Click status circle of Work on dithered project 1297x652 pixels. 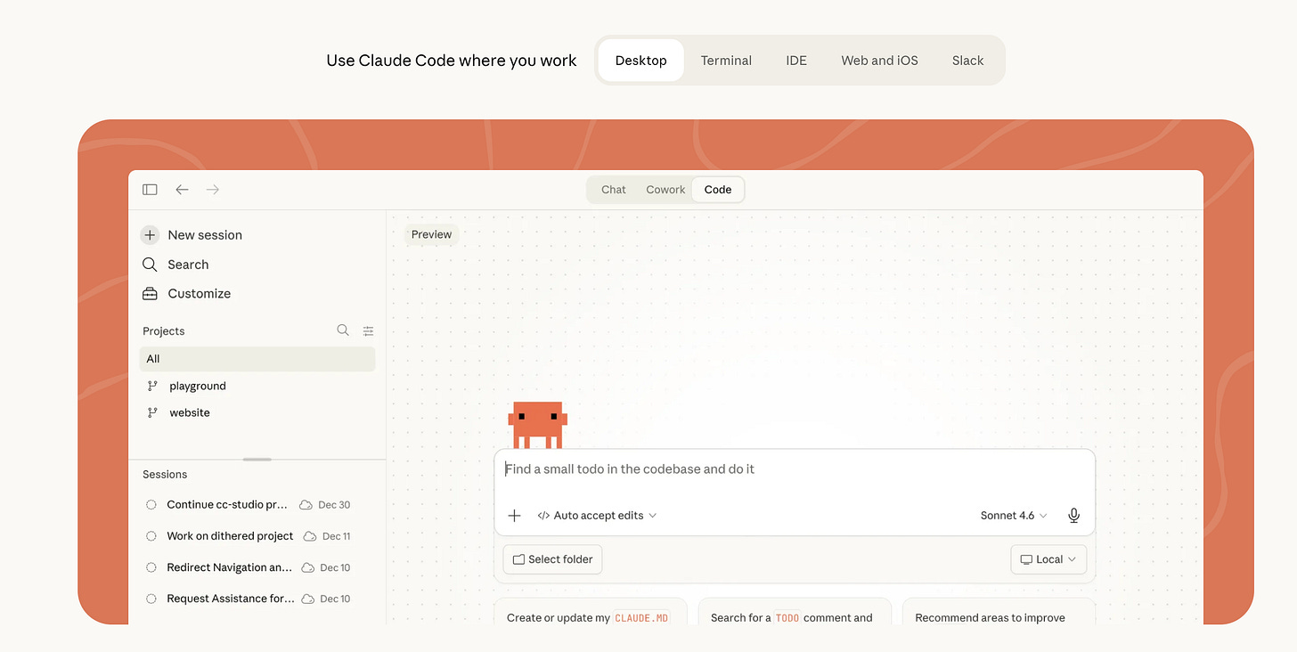[x=151, y=536]
